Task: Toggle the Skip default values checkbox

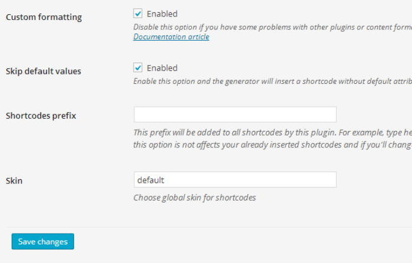Action: pos(138,68)
